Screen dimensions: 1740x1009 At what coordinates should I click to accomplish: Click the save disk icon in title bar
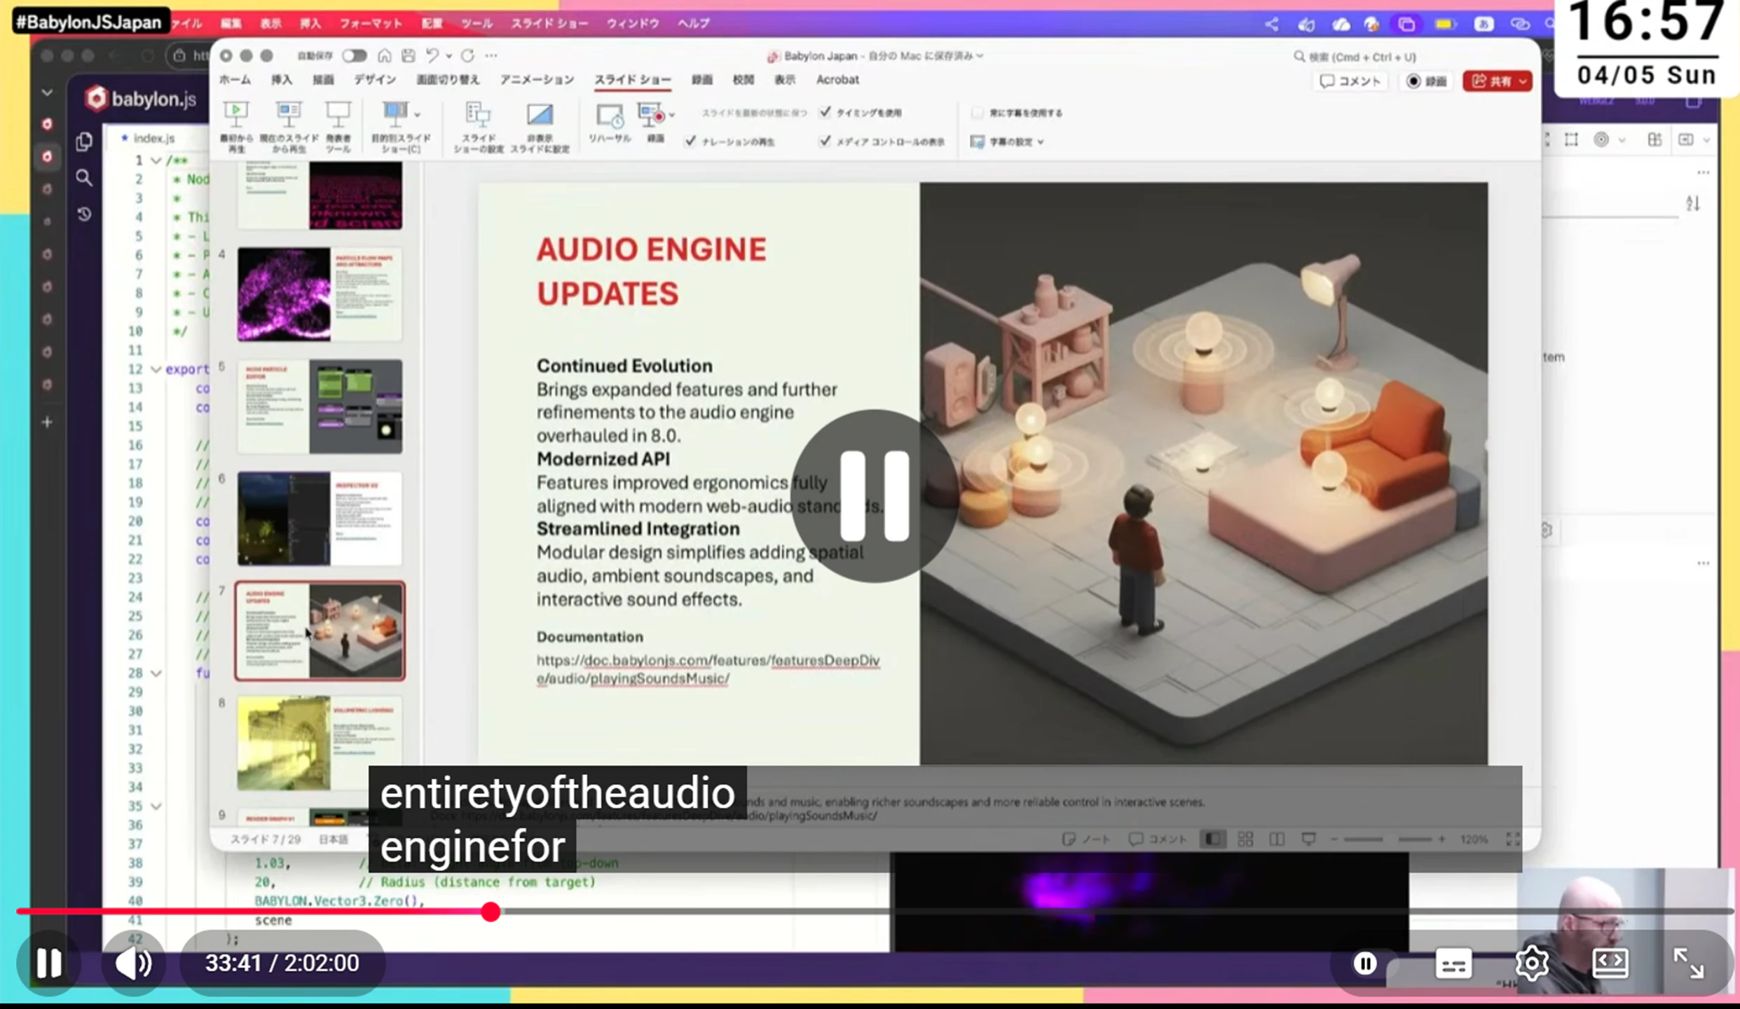click(409, 55)
